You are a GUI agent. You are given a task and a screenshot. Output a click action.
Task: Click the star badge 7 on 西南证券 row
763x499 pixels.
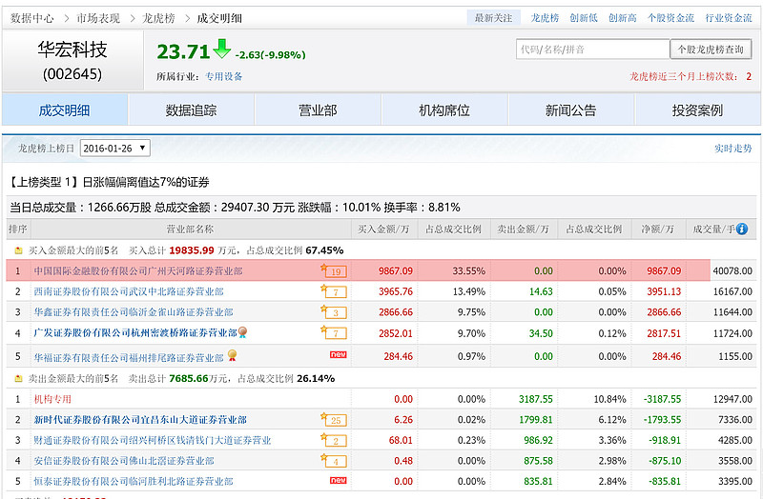tap(334, 291)
